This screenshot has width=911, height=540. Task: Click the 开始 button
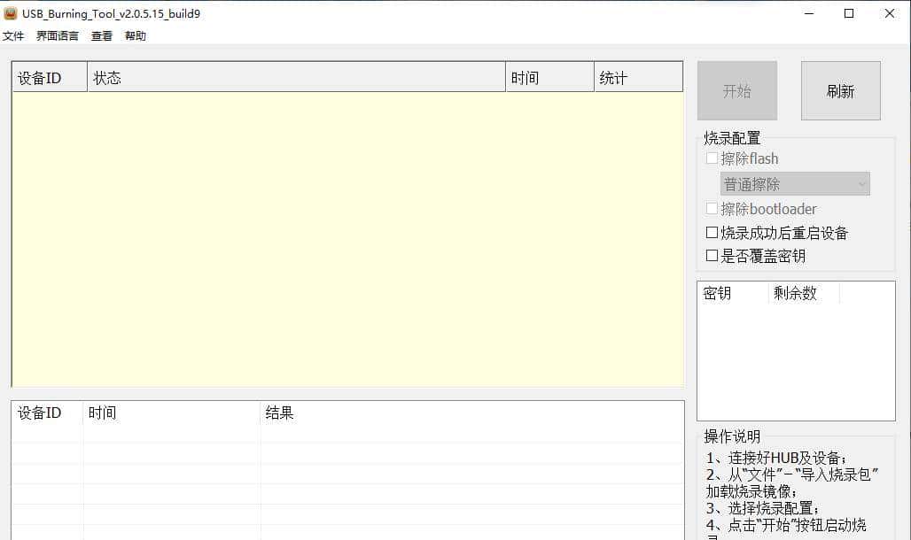(x=736, y=91)
